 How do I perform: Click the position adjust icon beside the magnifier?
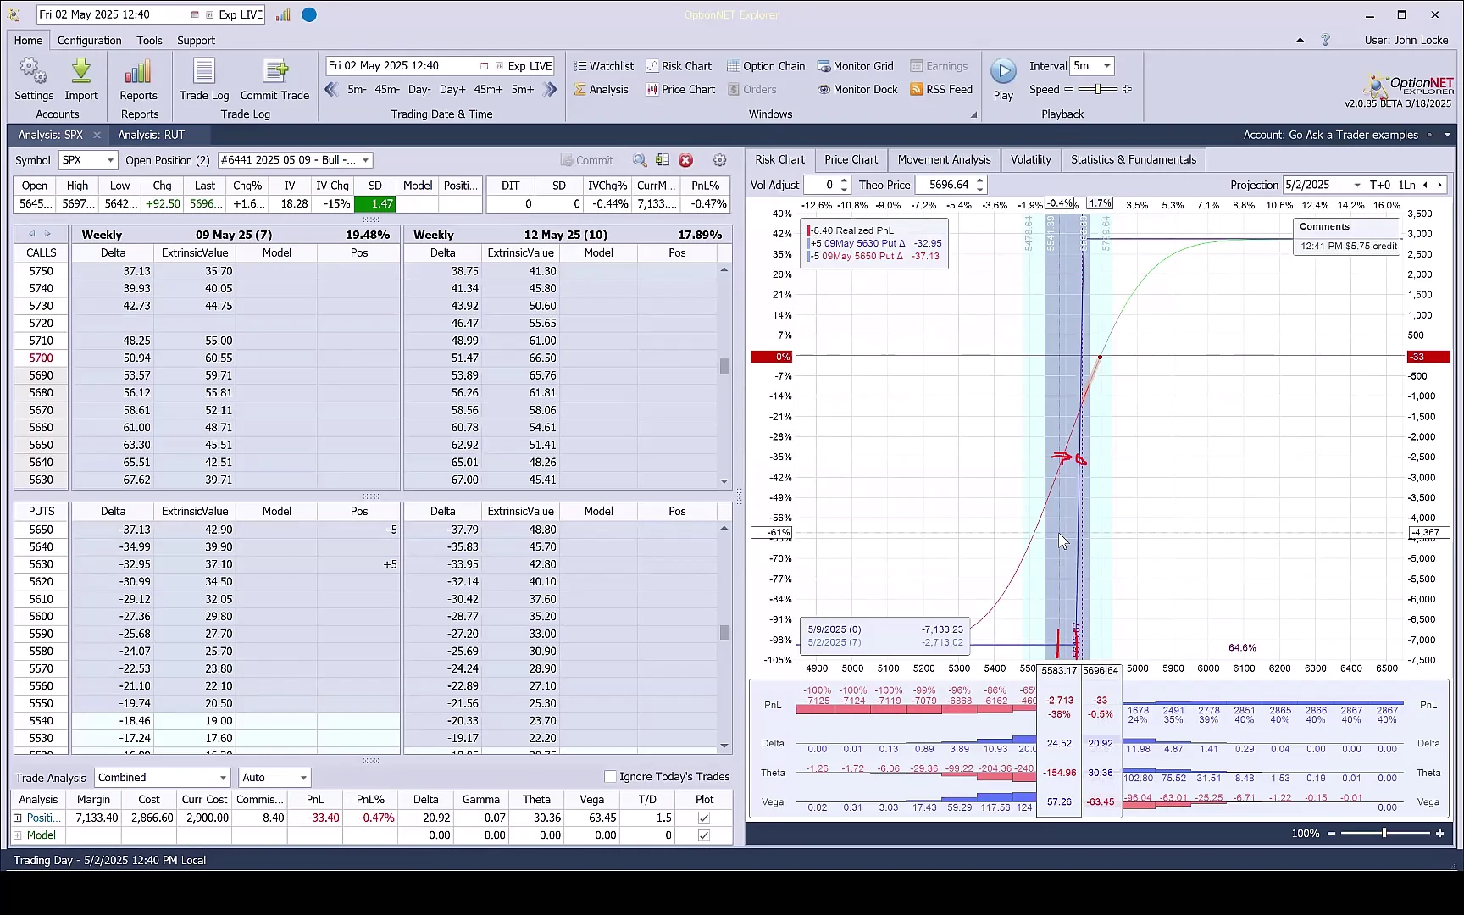[663, 160]
